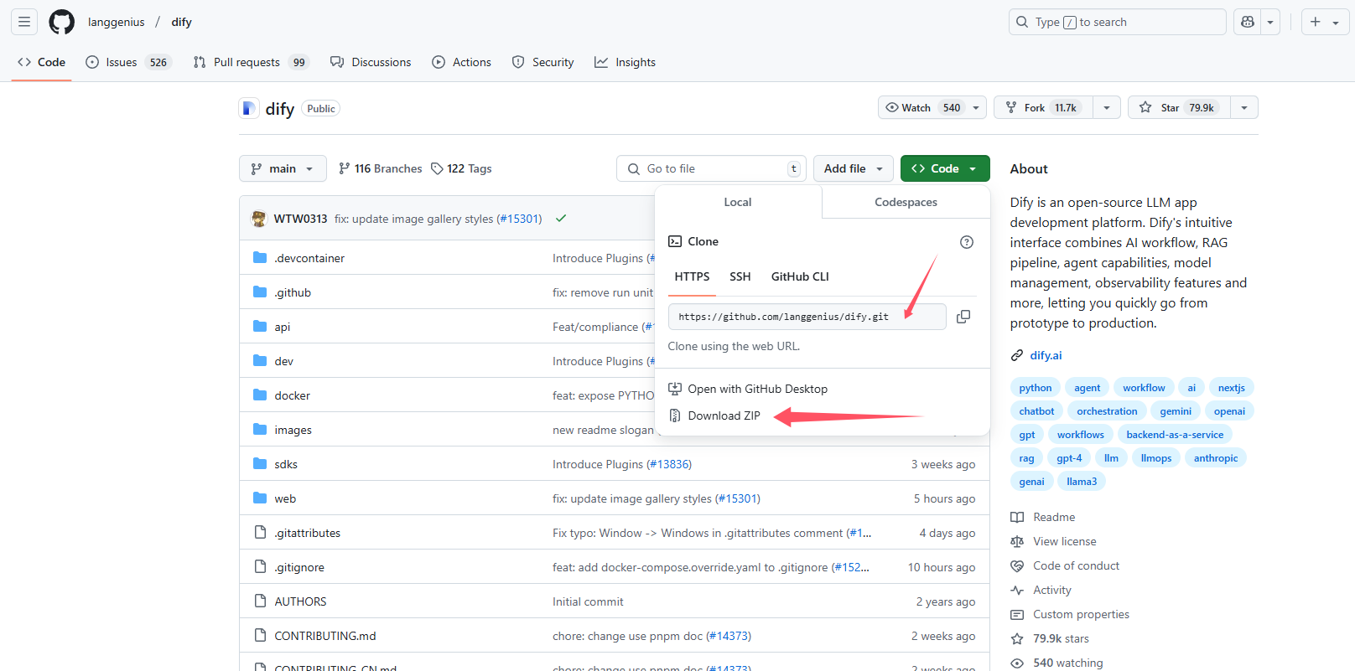
Task: Click the Go to file search field
Action: (711, 168)
